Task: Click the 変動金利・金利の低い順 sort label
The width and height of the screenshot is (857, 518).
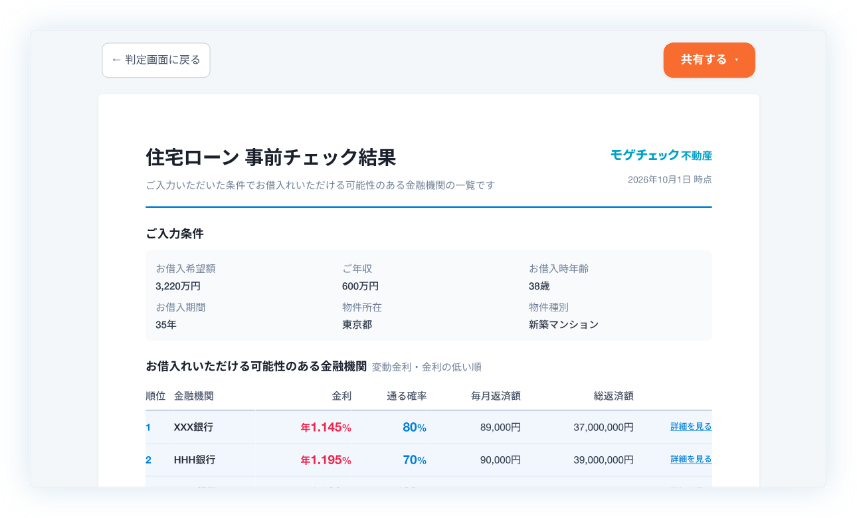Action: tap(427, 367)
